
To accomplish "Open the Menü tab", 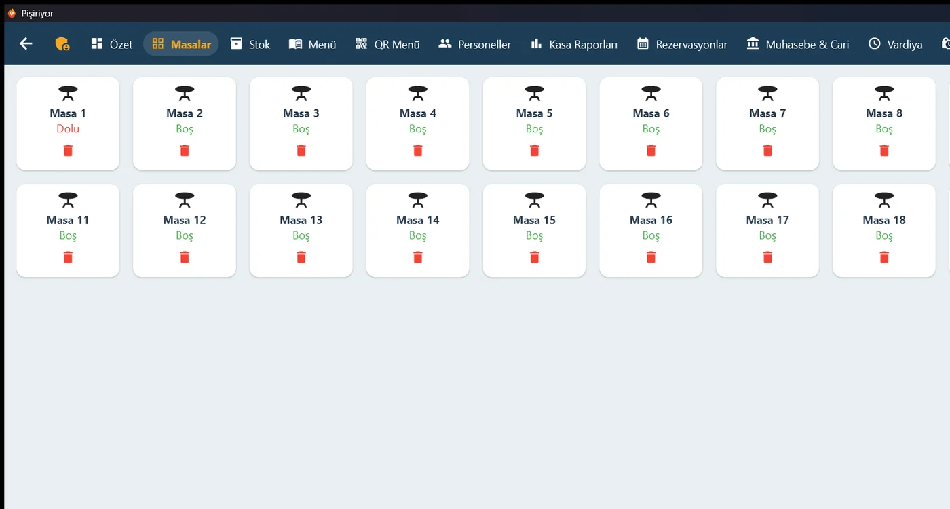I will tap(312, 44).
